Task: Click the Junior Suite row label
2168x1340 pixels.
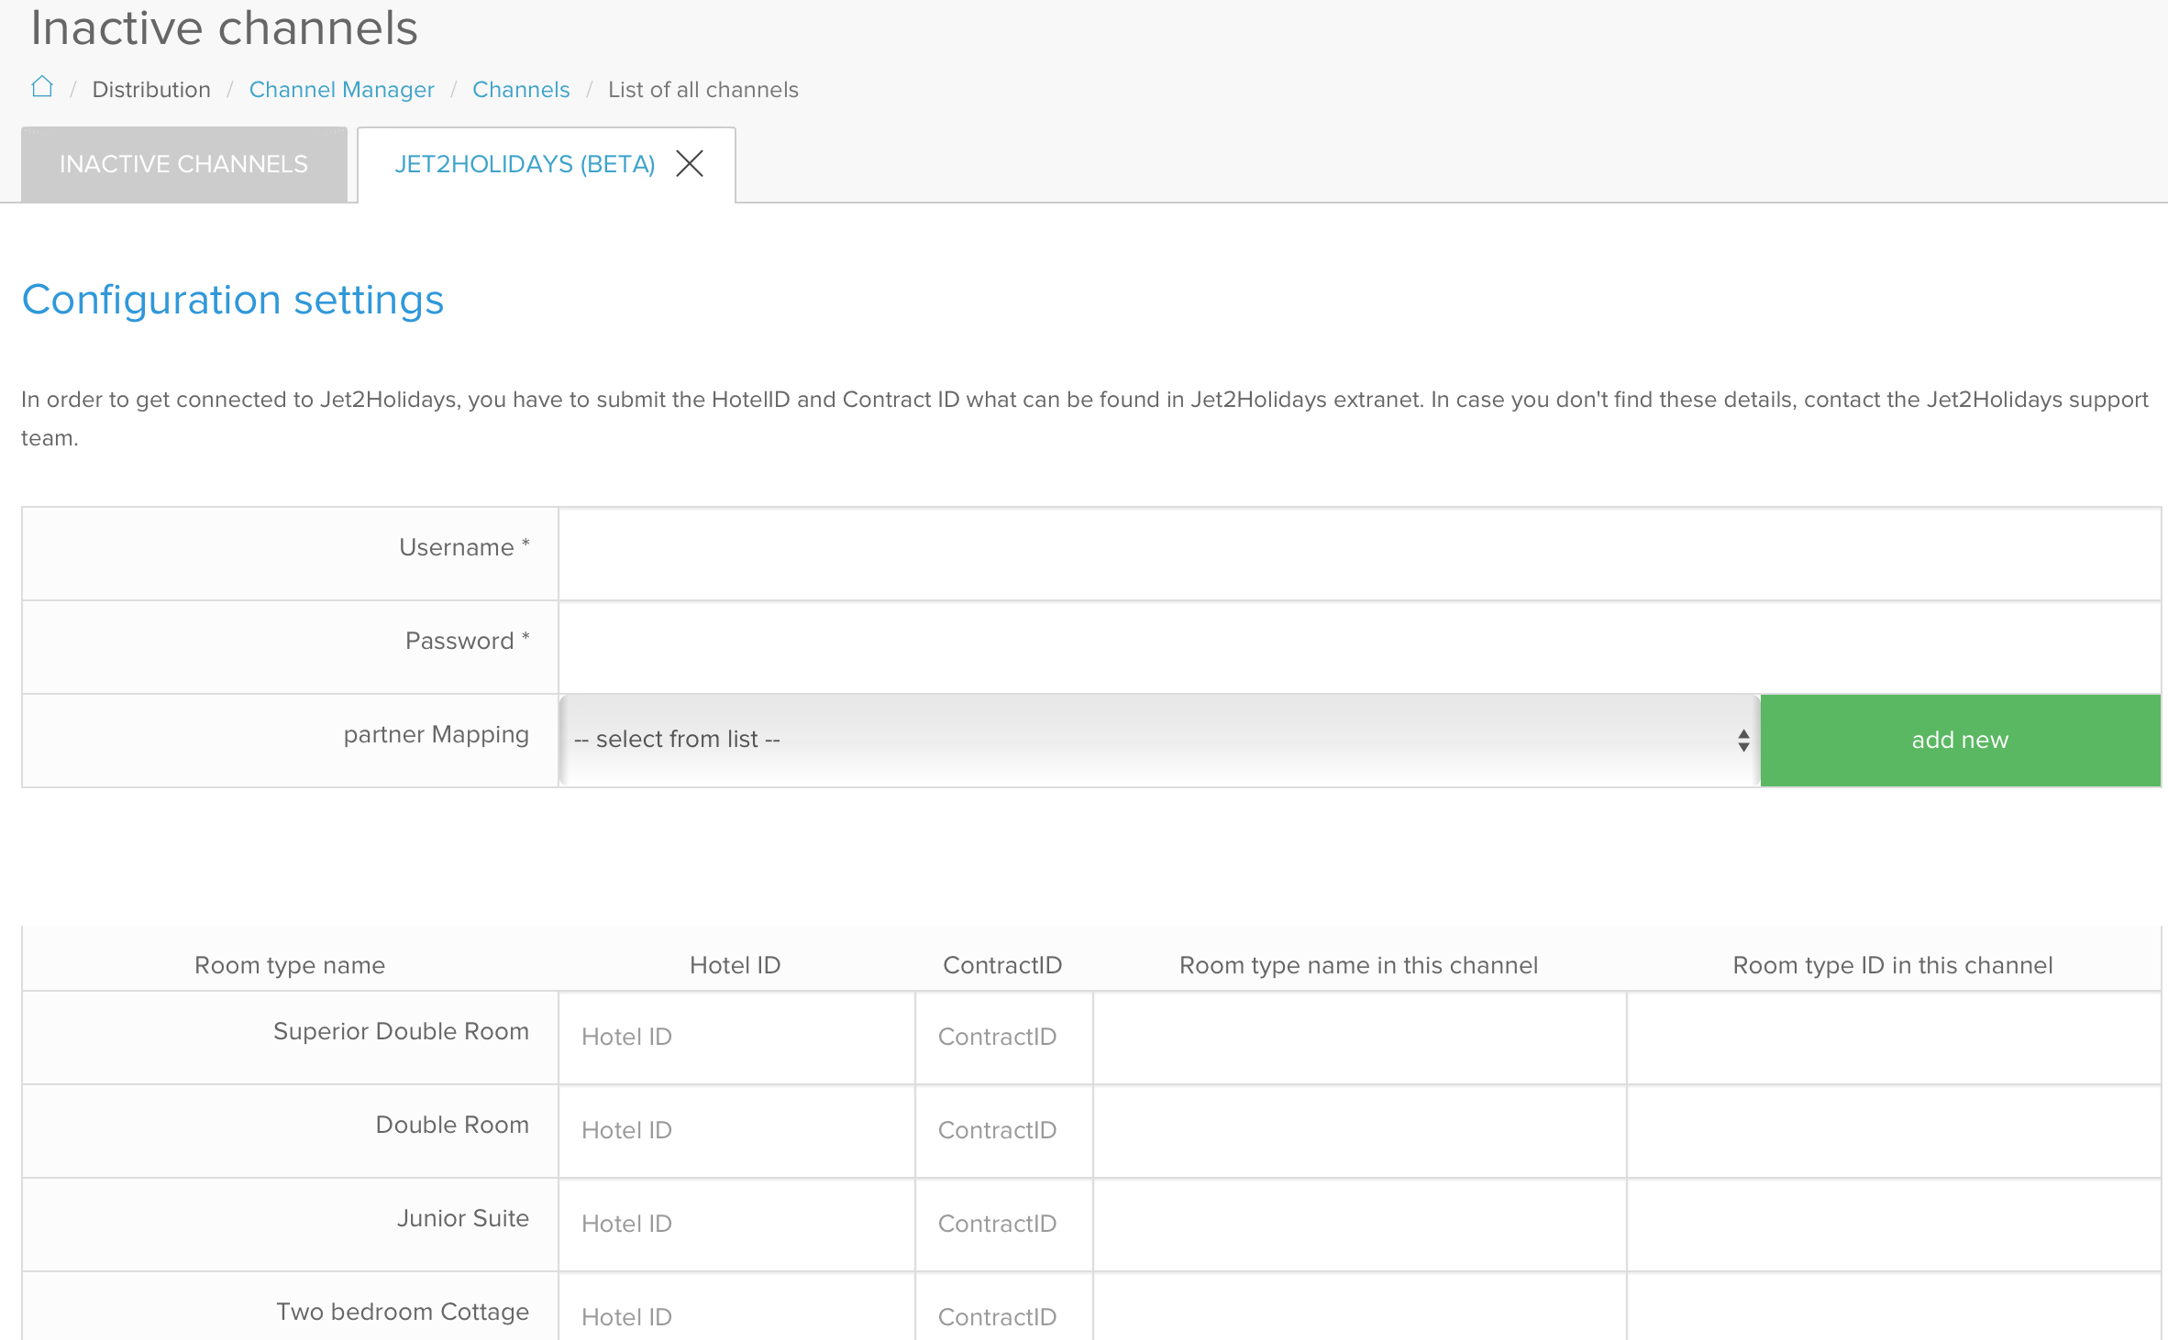Action: (x=463, y=1218)
